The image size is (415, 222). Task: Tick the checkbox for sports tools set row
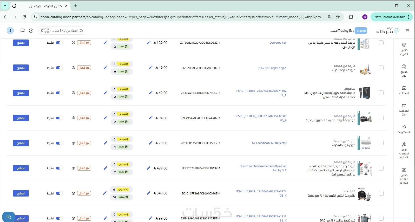click(381, 118)
